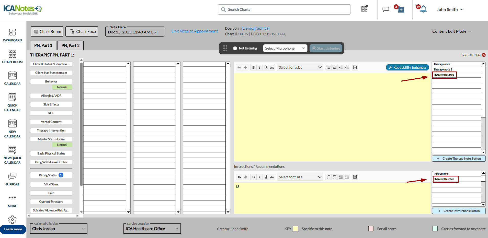The height and width of the screenshot is (238, 488).
Task: Click the Delete This Note red icon
Action: pos(484,55)
